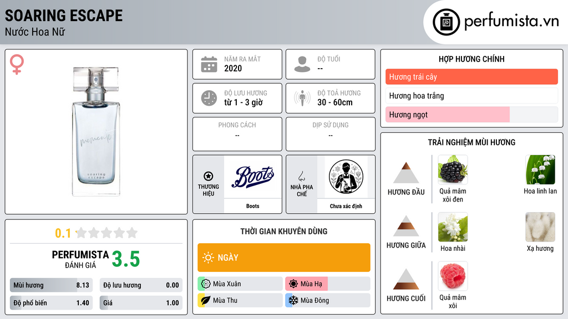Click the Hương giữa pyramid icon
568x319 pixels.
[x=406, y=226]
